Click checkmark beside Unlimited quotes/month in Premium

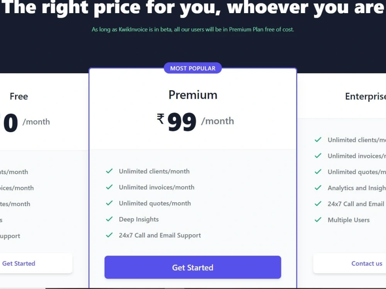pyautogui.click(x=109, y=203)
